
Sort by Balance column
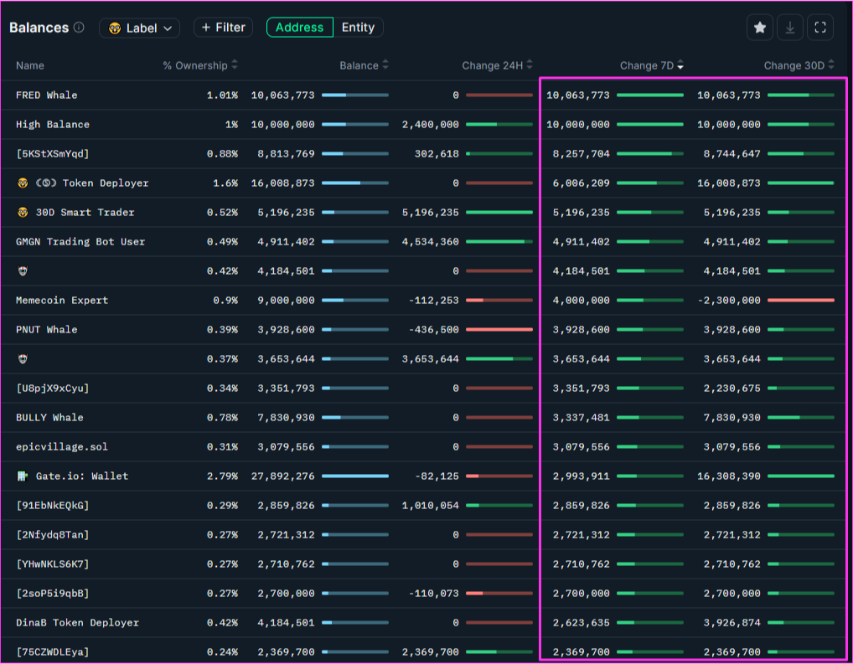tap(364, 65)
